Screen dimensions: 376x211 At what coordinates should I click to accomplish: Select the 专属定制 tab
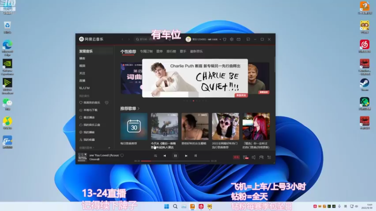point(146,52)
